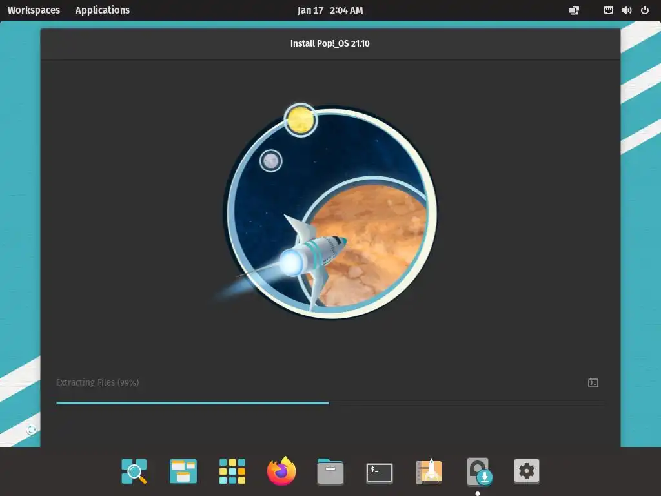
Task: Click the date and time clock
Action: click(x=330, y=10)
